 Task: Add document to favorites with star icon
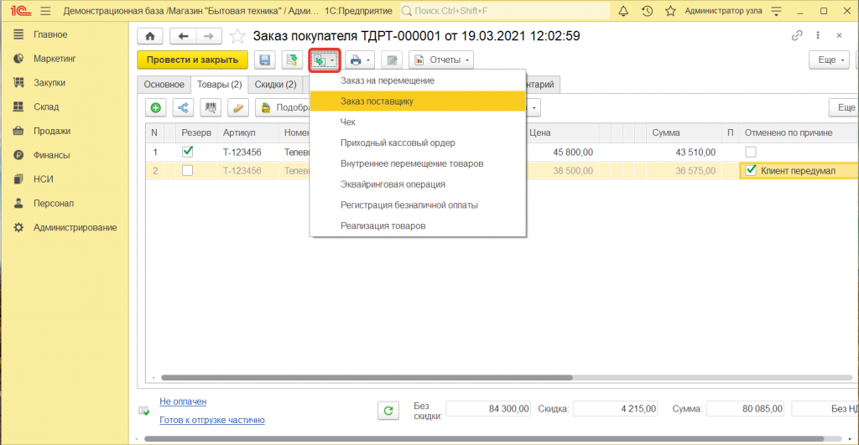237,36
